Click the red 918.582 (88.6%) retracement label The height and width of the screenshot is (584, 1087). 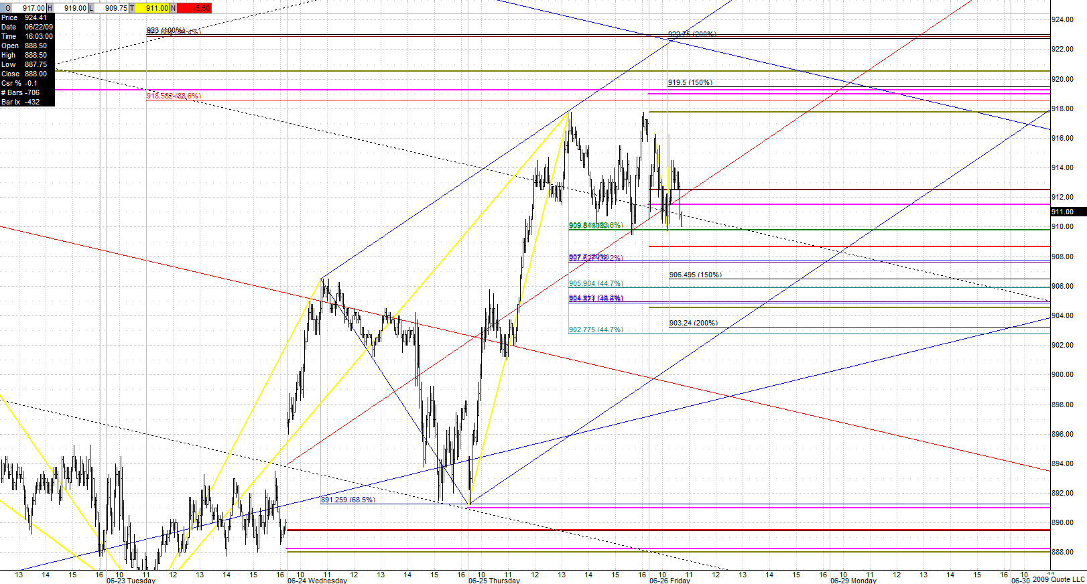pyautogui.click(x=174, y=96)
